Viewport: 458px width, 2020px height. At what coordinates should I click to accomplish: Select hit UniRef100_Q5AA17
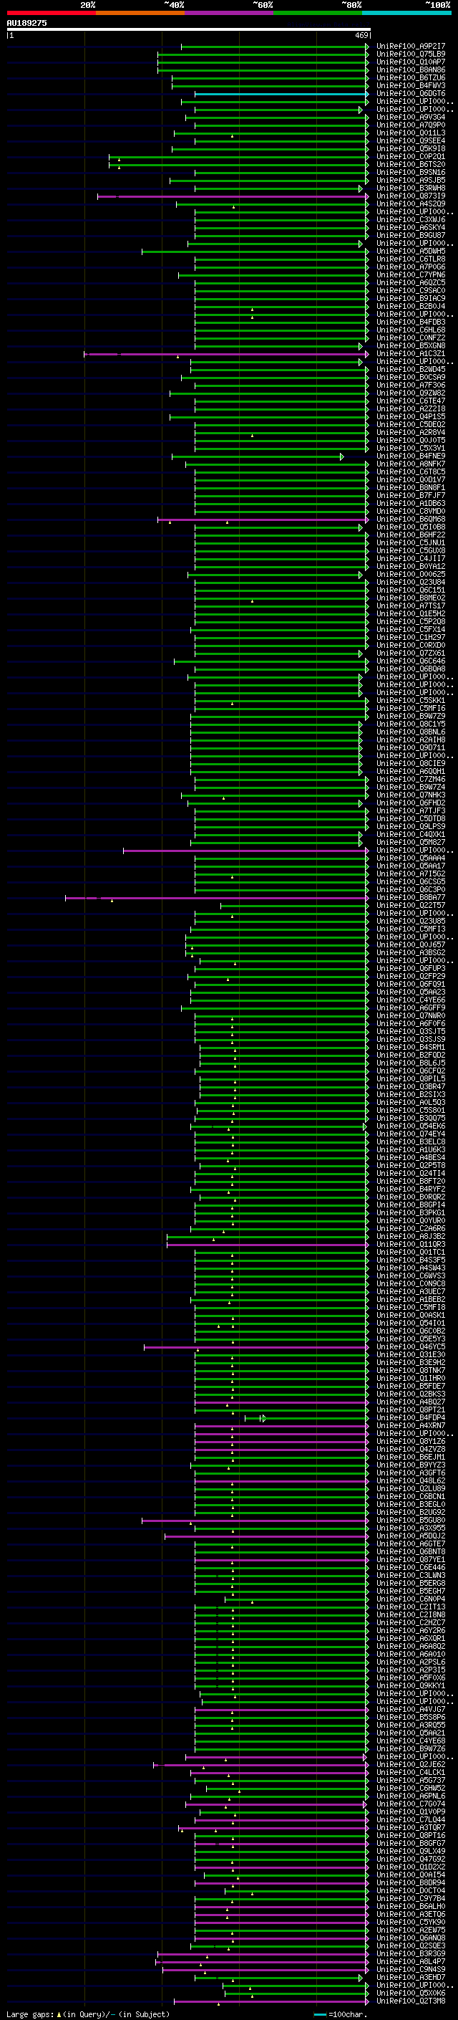point(411,866)
